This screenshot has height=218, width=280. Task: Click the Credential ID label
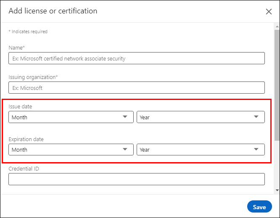tap(24, 168)
